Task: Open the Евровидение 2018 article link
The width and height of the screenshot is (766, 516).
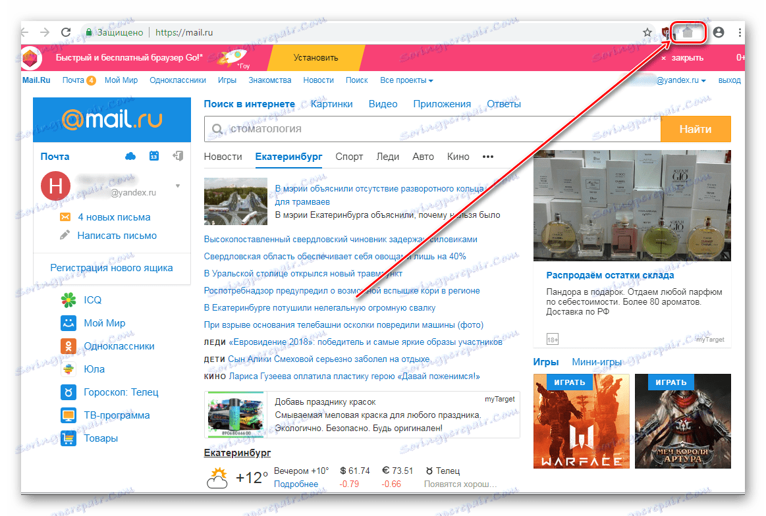Action: [x=366, y=342]
